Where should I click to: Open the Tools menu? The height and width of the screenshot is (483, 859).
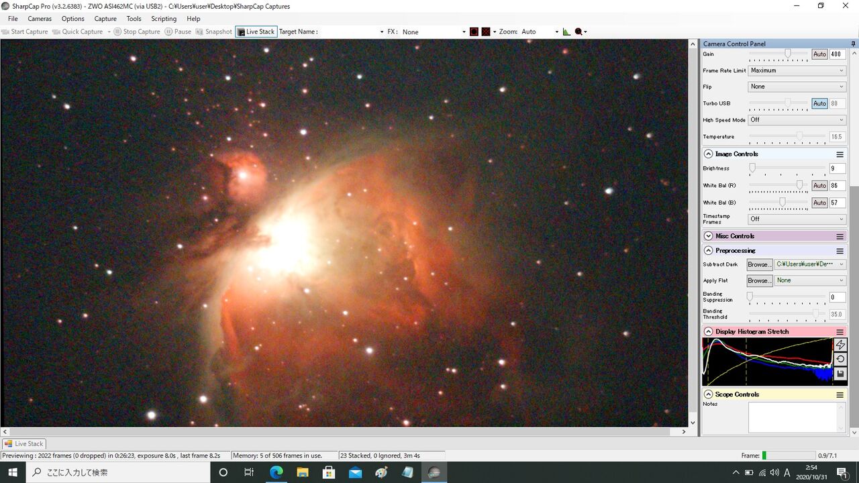[x=134, y=19]
